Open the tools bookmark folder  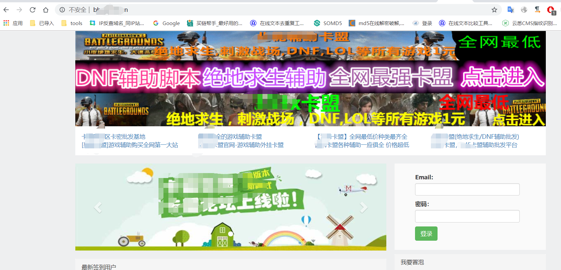point(72,23)
